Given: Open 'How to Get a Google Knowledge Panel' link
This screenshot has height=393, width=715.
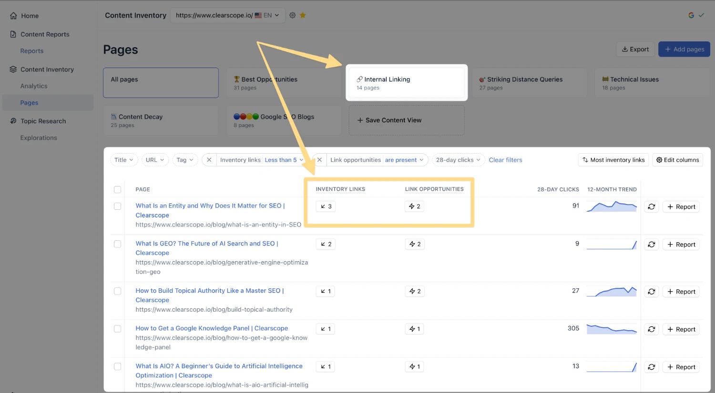Looking at the screenshot, I should [212, 328].
